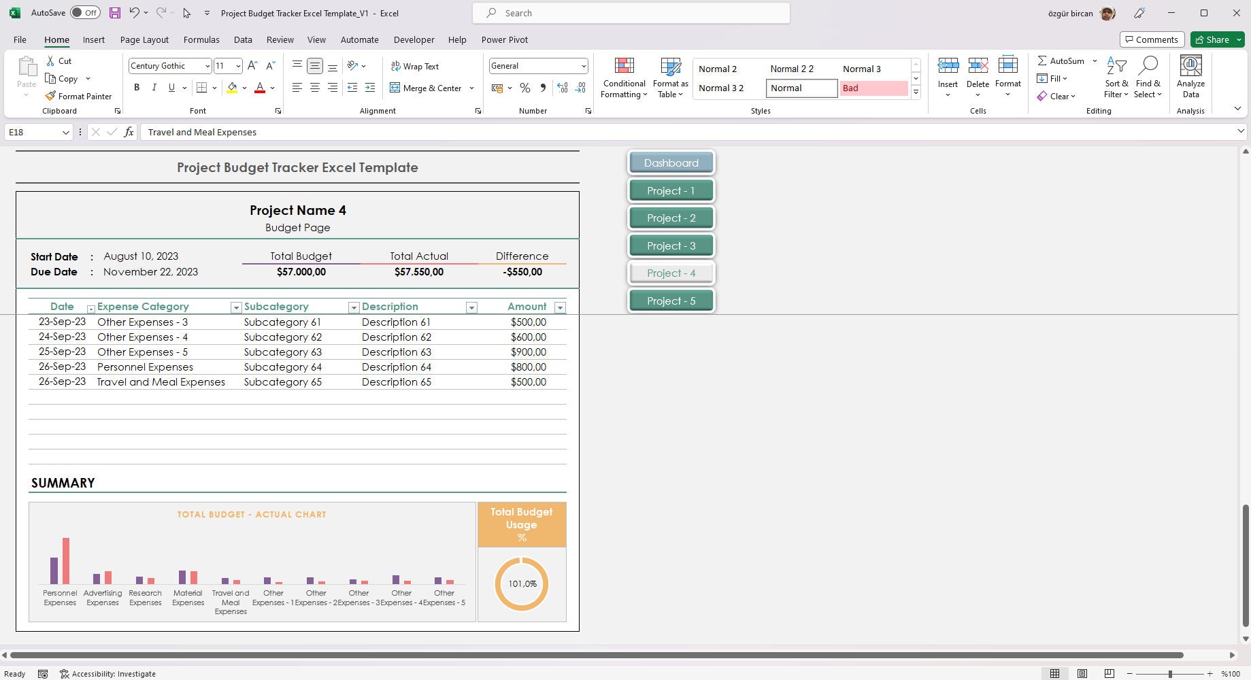The height and width of the screenshot is (680, 1251).
Task: Apply Percent Style number format
Action: tap(524, 88)
